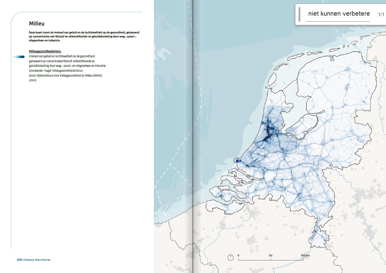Screen dimensions: 386x273
Task: Grab the grey handle of the search box
Action: coord(299,14)
